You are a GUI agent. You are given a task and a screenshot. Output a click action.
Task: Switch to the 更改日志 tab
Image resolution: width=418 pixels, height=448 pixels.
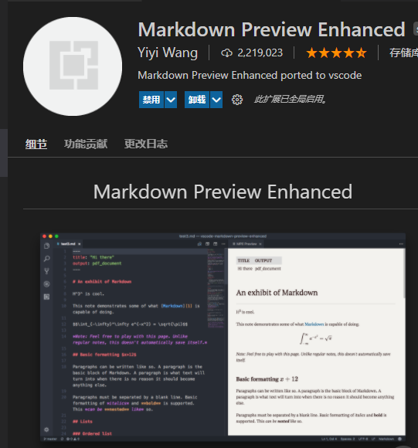(146, 144)
